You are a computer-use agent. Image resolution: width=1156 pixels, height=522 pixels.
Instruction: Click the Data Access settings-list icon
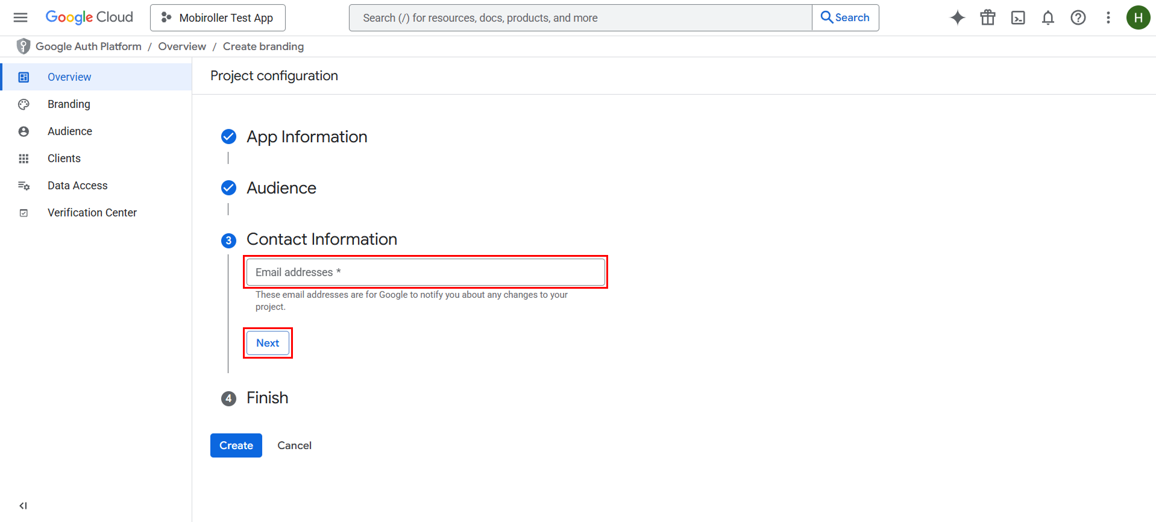[x=24, y=186]
